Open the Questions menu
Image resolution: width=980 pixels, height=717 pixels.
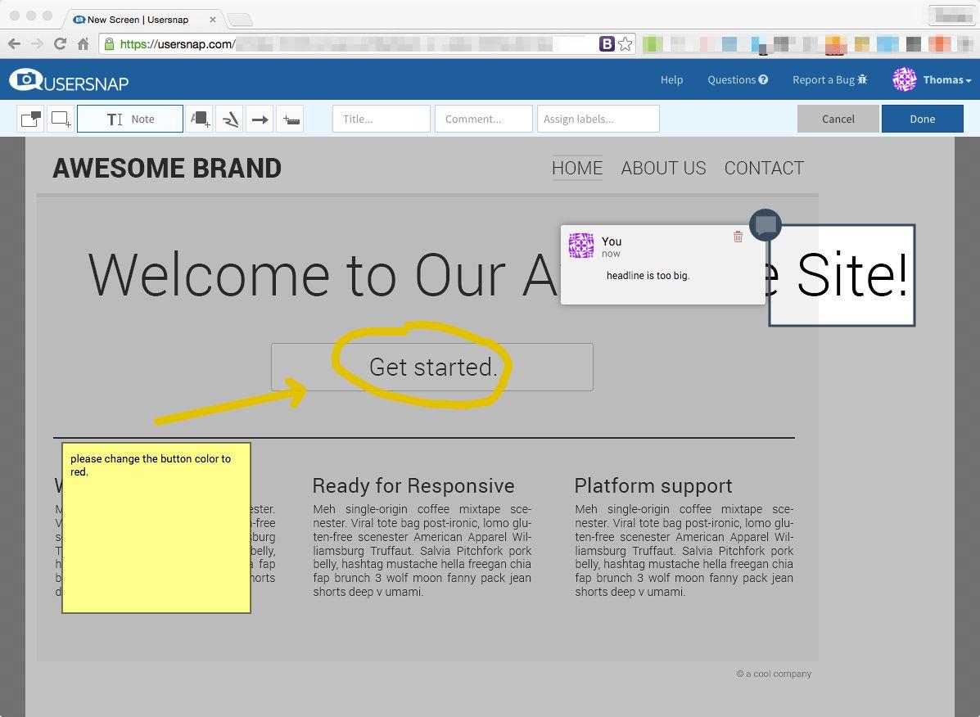click(737, 79)
